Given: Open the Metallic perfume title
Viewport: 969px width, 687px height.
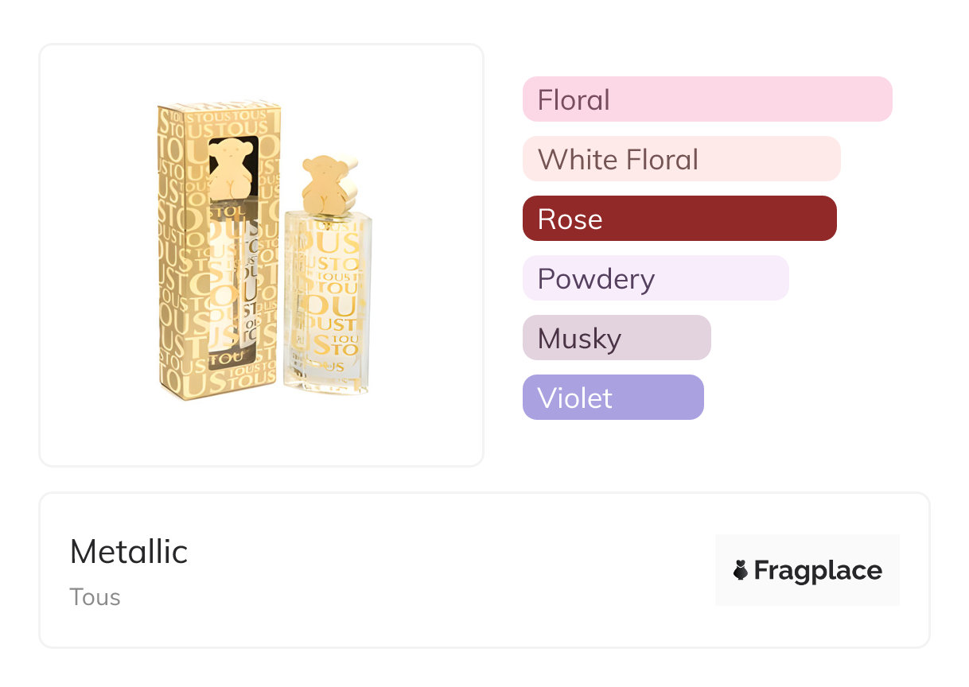Looking at the screenshot, I should (x=129, y=552).
